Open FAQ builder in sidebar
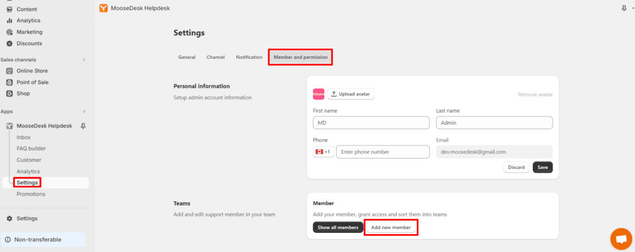Viewport: 635px width, 252px height. tap(31, 149)
